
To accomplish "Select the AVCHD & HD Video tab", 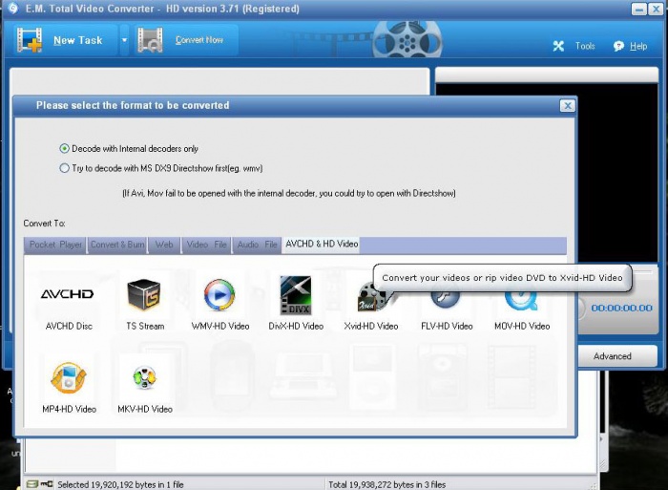I will pyautogui.click(x=322, y=245).
